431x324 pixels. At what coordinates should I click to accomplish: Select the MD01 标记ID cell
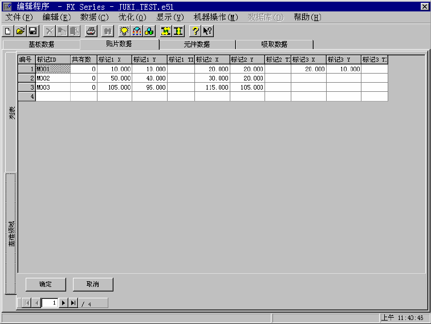[x=53, y=69]
